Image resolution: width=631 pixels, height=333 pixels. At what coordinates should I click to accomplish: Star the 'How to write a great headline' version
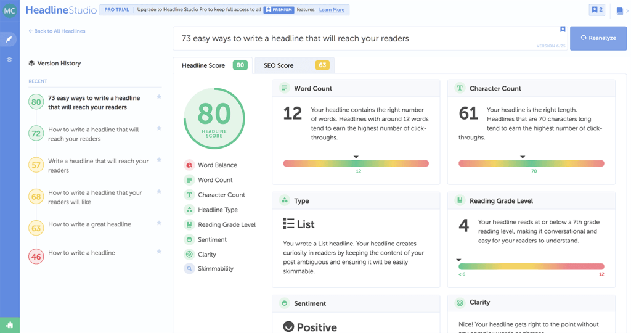pos(159,223)
